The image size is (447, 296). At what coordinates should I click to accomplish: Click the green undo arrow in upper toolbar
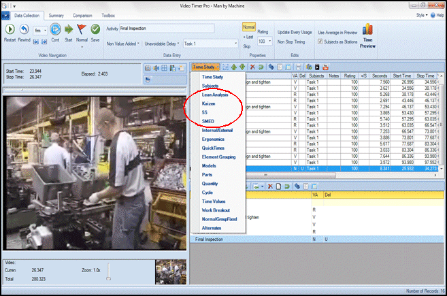261,67
